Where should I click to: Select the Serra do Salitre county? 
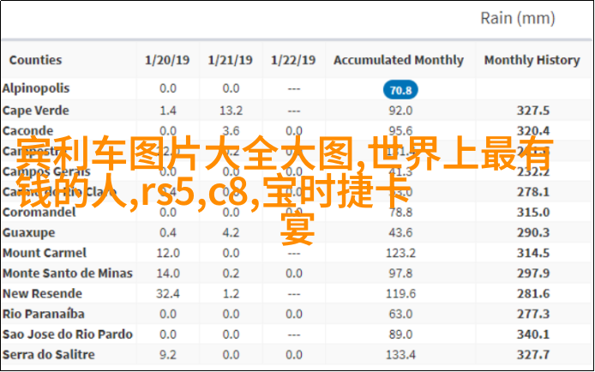click(x=48, y=354)
